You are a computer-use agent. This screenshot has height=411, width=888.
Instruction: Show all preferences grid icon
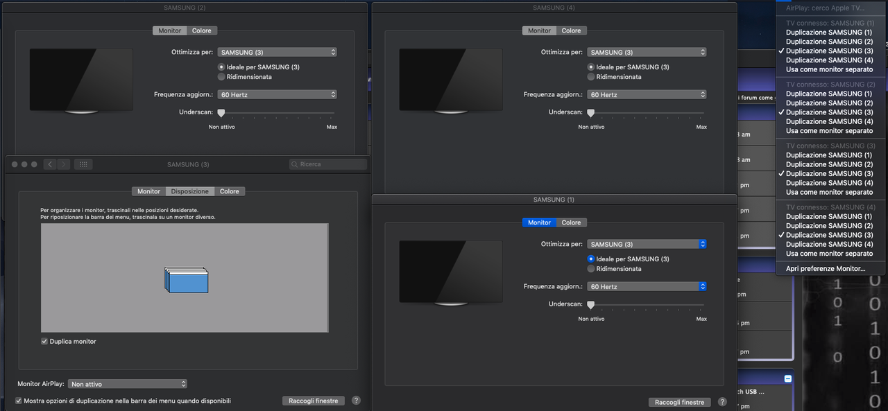coord(83,164)
